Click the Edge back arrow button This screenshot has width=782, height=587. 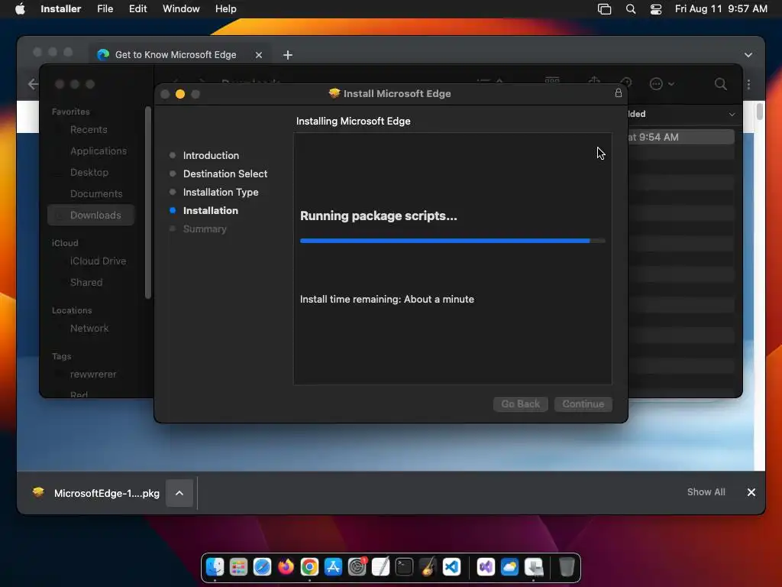33,84
